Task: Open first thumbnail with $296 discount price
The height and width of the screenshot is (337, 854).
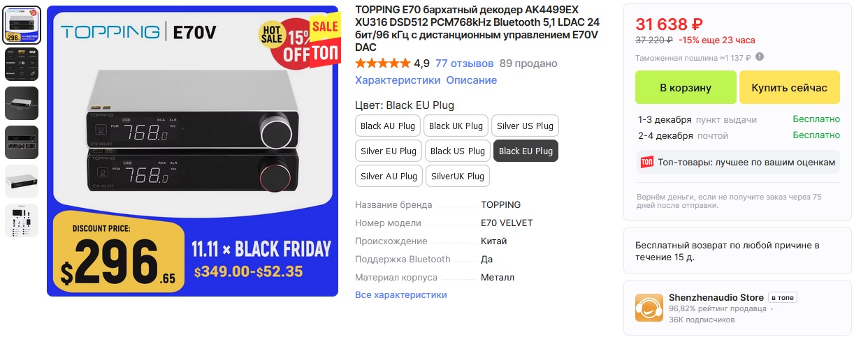Action: pyautogui.click(x=22, y=25)
